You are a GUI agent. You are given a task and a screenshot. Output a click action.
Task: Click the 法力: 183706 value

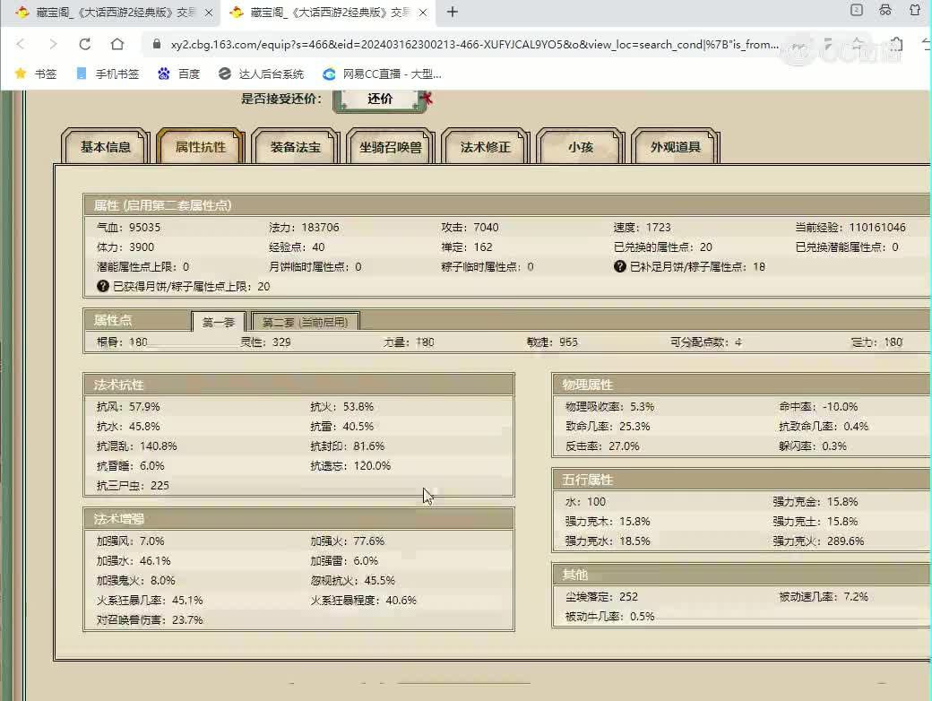click(304, 227)
